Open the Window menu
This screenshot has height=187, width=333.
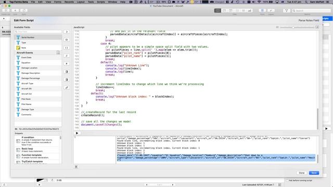pos(112,2)
